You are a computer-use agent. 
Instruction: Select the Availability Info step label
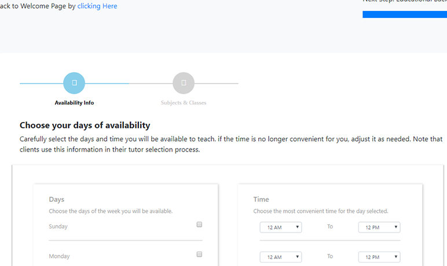pyautogui.click(x=74, y=103)
